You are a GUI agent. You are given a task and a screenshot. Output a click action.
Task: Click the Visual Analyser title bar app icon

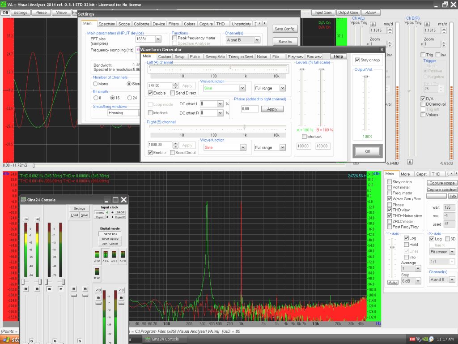(x=3, y=4)
